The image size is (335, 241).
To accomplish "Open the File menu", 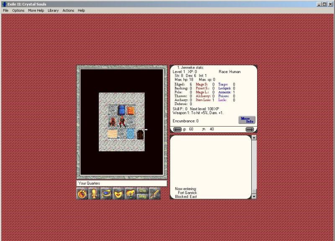I will coord(5,10).
